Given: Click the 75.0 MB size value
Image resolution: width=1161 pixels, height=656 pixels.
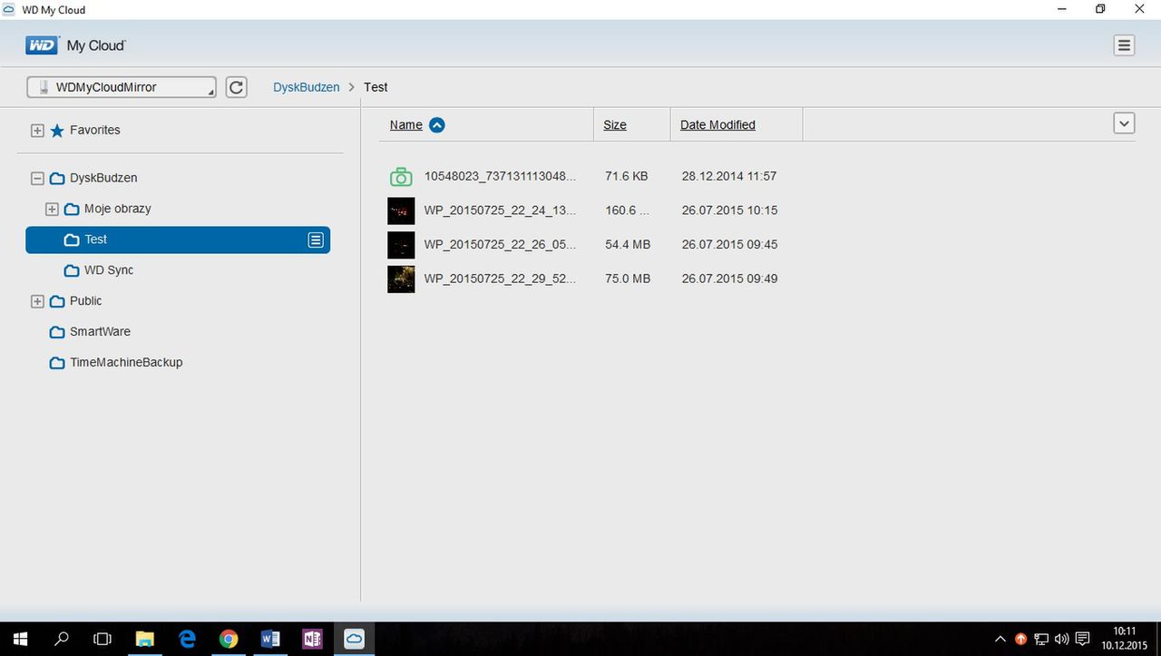Looking at the screenshot, I should tap(628, 279).
